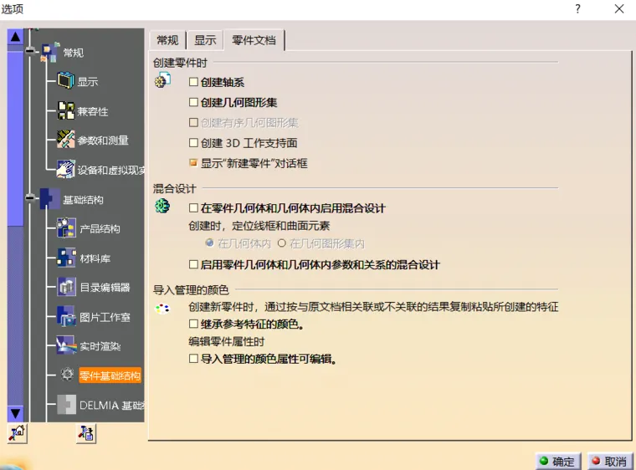This screenshot has width=636, height=470.
Task: Select 目录编辑器 tree entry
Action: 105,288
